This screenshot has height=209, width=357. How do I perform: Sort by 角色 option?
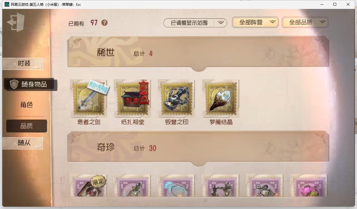(27, 105)
